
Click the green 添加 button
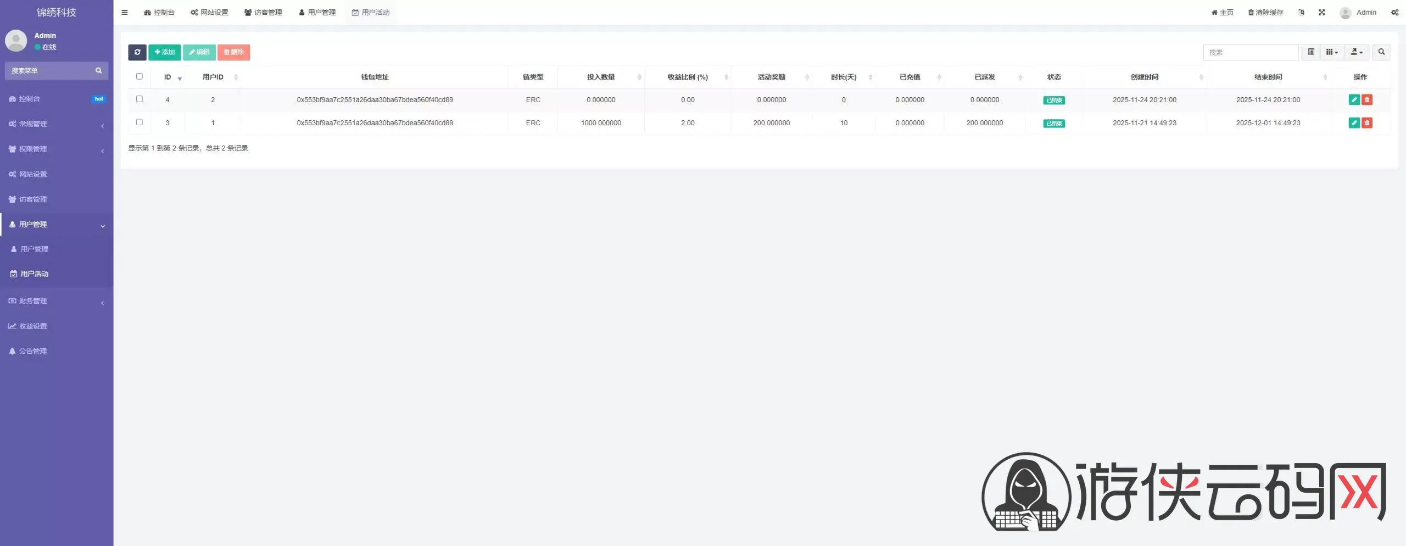click(165, 52)
